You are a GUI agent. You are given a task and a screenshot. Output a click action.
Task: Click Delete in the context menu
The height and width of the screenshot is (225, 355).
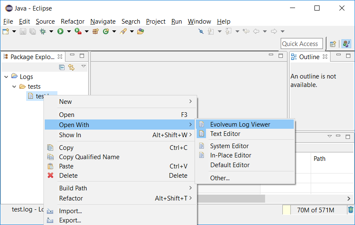click(68, 176)
